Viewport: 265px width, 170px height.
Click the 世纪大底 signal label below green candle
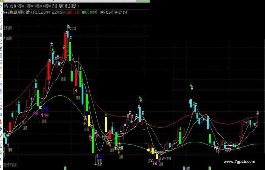[119, 148]
